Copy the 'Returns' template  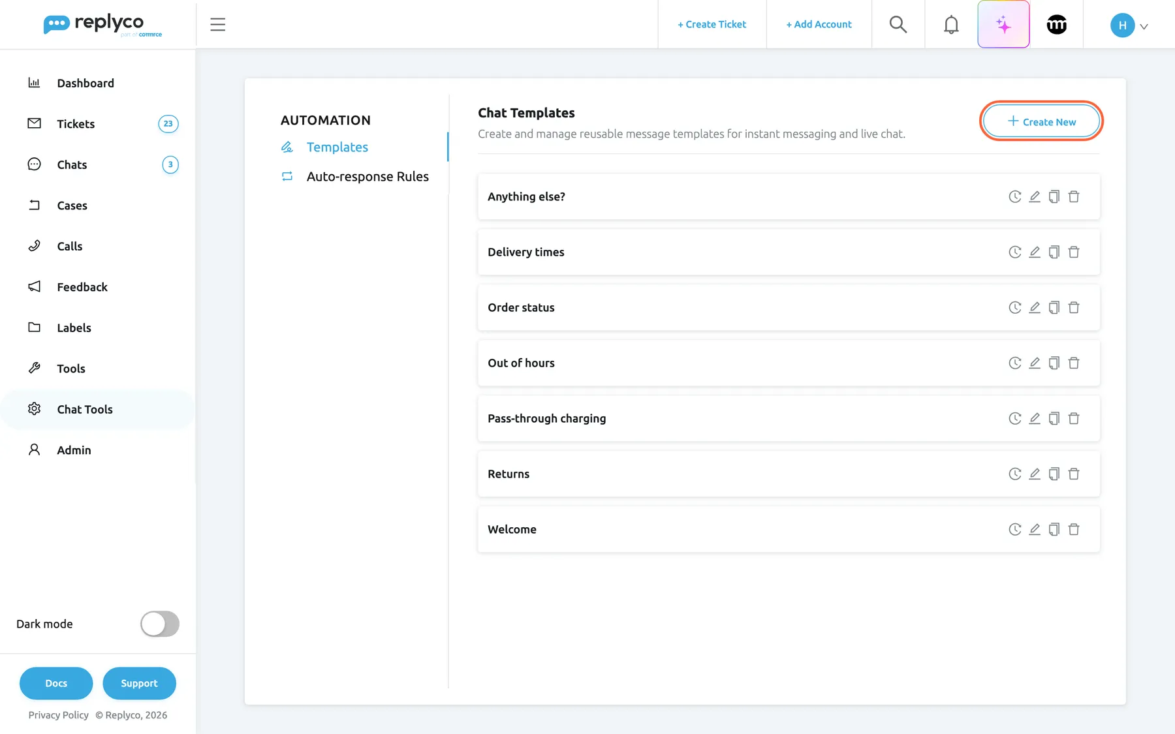tap(1054, 474)
